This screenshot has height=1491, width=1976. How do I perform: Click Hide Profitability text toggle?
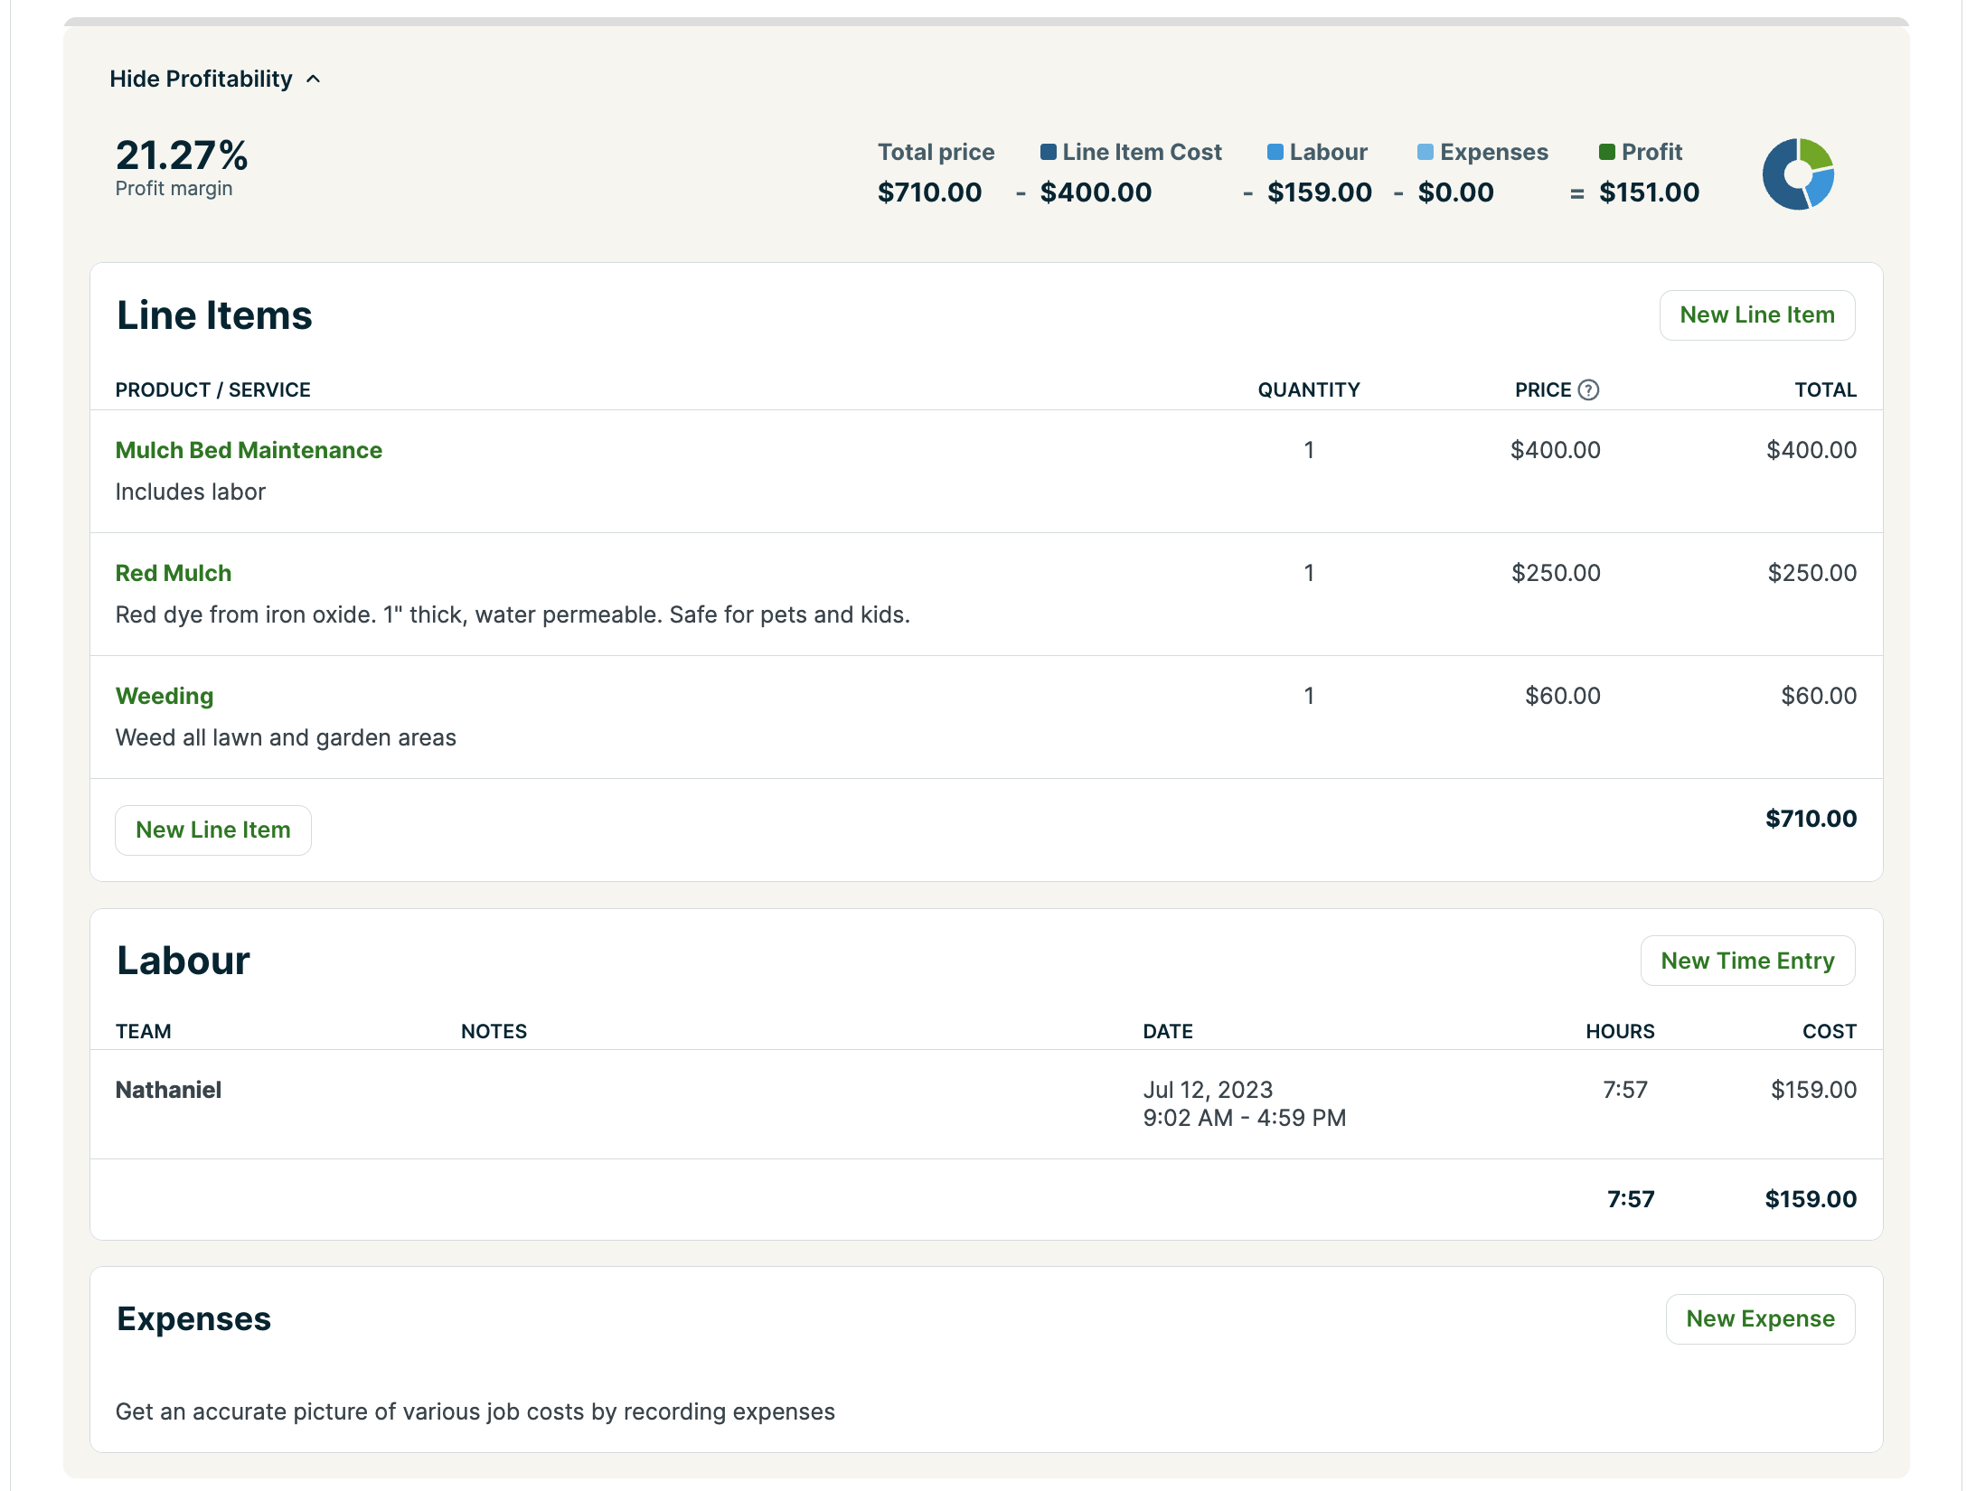pyautogui.click(x=201, y=80)
